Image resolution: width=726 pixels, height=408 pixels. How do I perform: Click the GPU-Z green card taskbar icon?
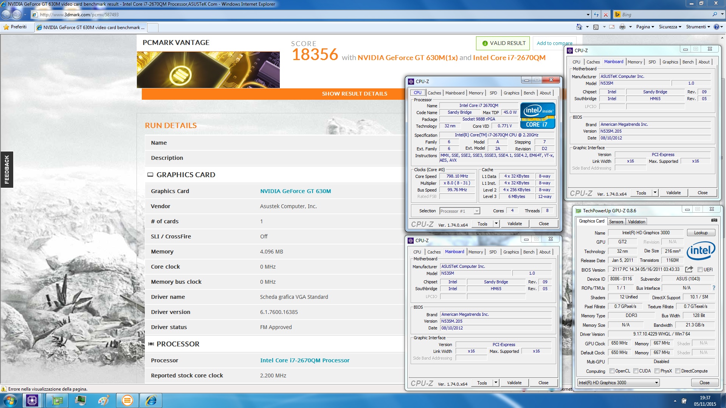click(57, 400)
